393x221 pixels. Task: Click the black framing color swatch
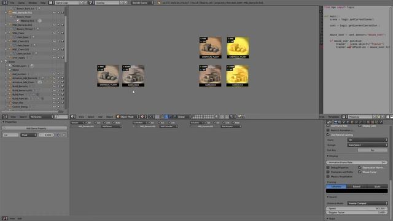point(357,191)
